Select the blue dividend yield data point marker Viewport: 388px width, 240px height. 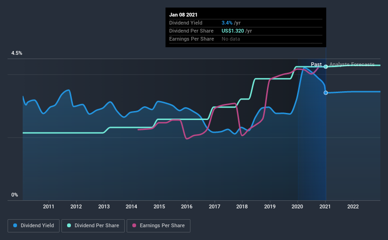(x=326, y=93)
